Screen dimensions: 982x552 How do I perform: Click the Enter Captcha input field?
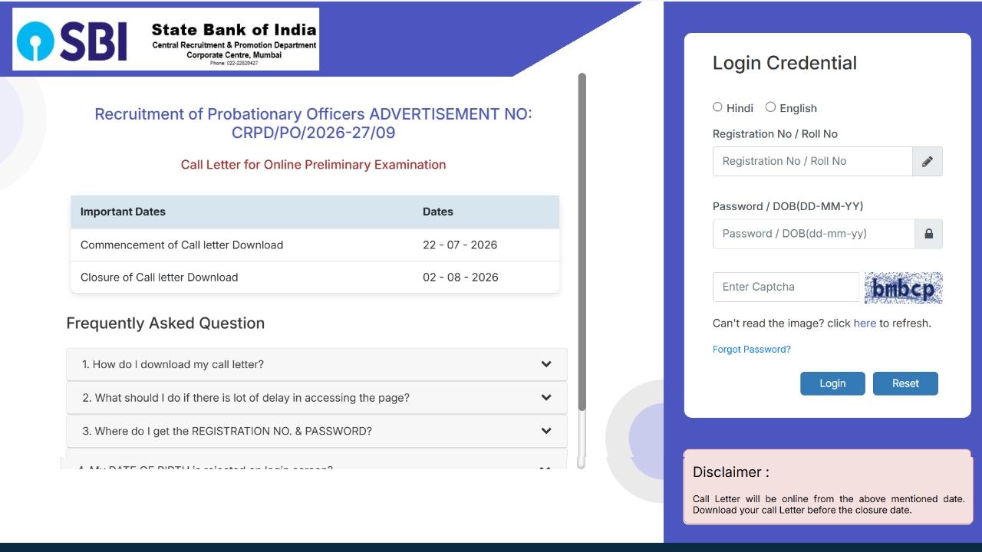click(x=786, y=287)
